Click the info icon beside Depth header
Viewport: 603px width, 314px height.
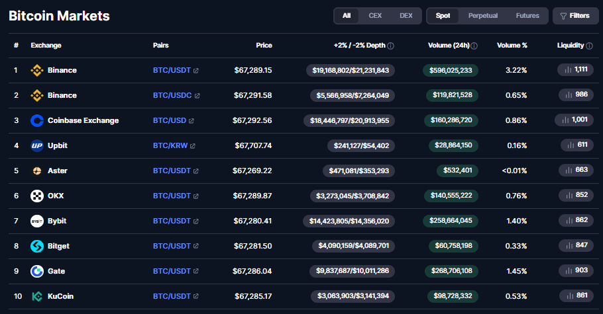coord(390,46)
